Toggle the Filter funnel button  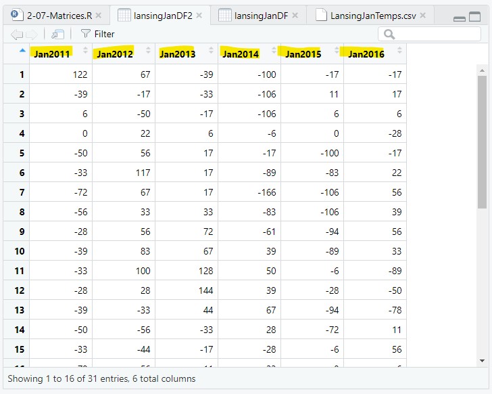[97, 34]
